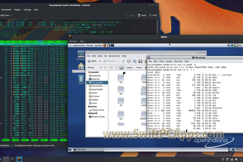Select Desktop in Places sidebar
Viewport: 243px width, 162px height.
(x=94, y=79)
